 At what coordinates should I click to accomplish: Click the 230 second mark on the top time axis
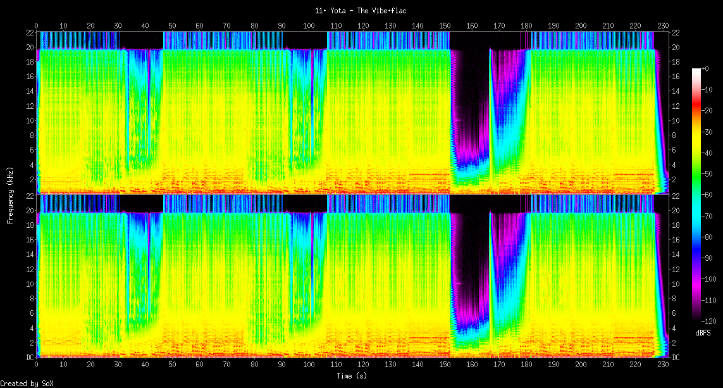click(662, 25)
